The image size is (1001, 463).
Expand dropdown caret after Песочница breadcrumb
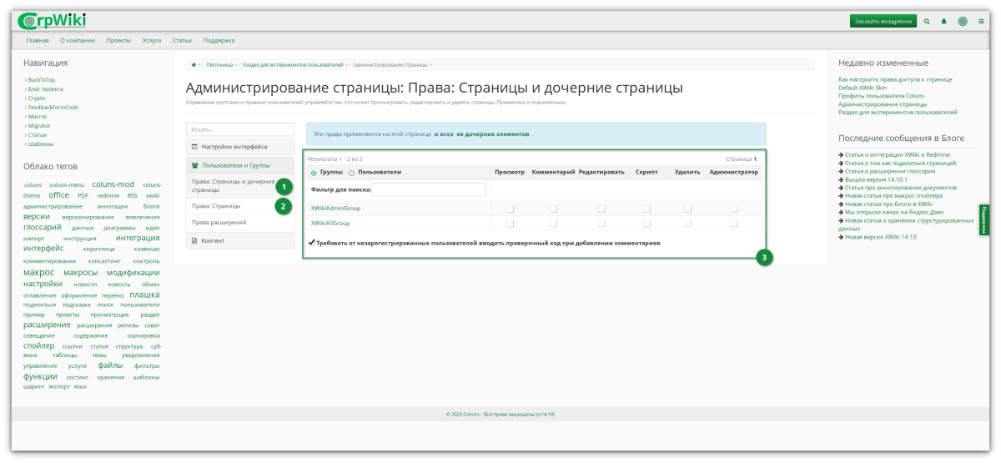(x=236, y=64)
